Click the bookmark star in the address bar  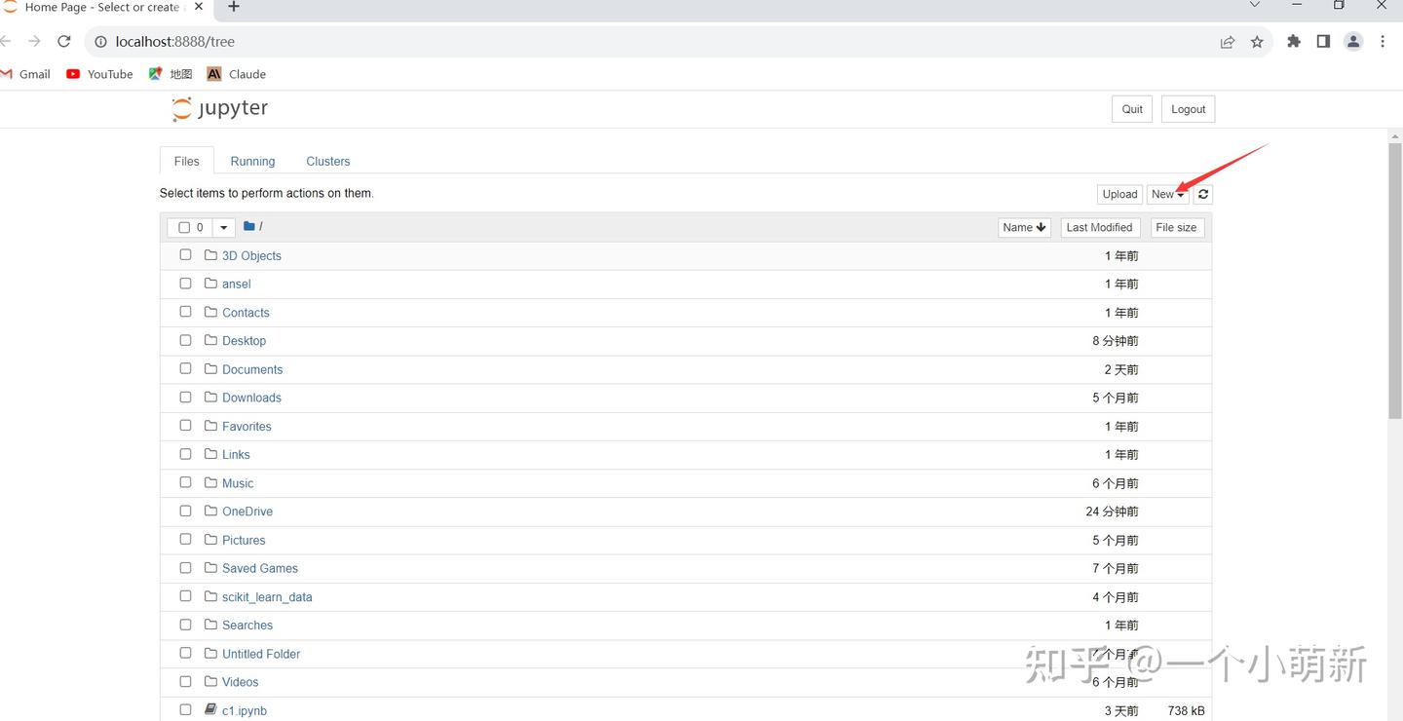click(x=1257, y=41)
